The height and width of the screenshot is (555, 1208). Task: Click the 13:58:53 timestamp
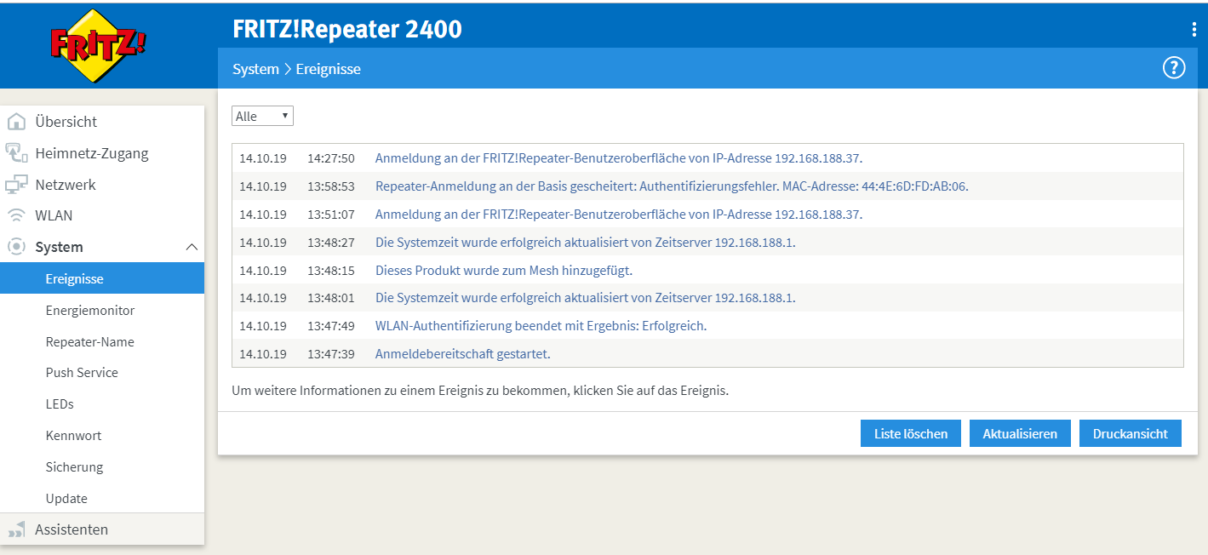tap(331, 186)
